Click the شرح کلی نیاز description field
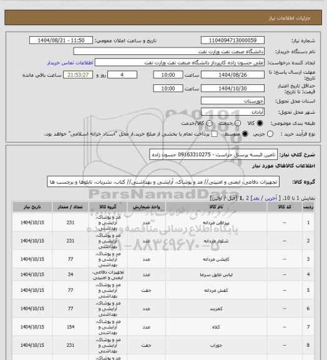The height and width of the screenshot is (360, 327). [x=213, y=154]
